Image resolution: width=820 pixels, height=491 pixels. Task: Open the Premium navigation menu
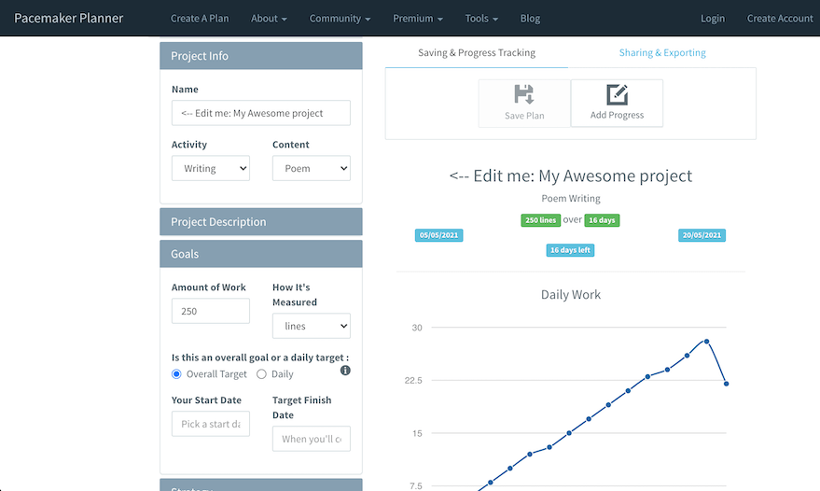(x=417, y=19)
